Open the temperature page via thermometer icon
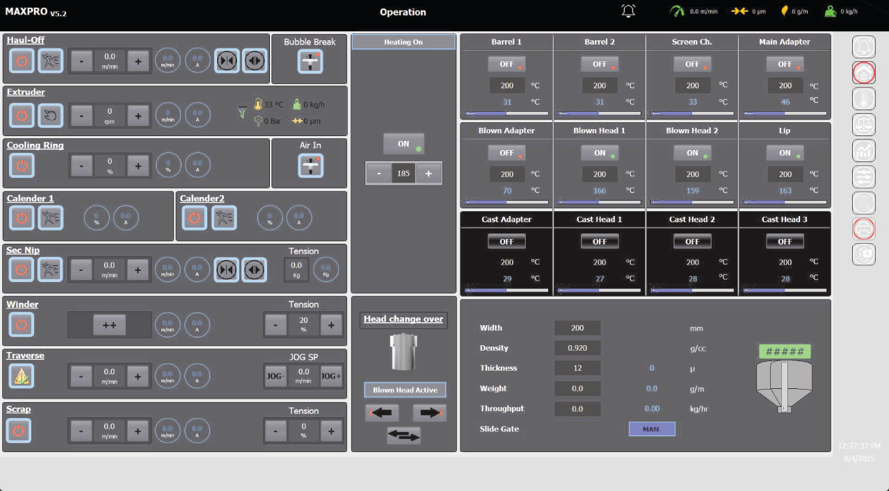 863,99
